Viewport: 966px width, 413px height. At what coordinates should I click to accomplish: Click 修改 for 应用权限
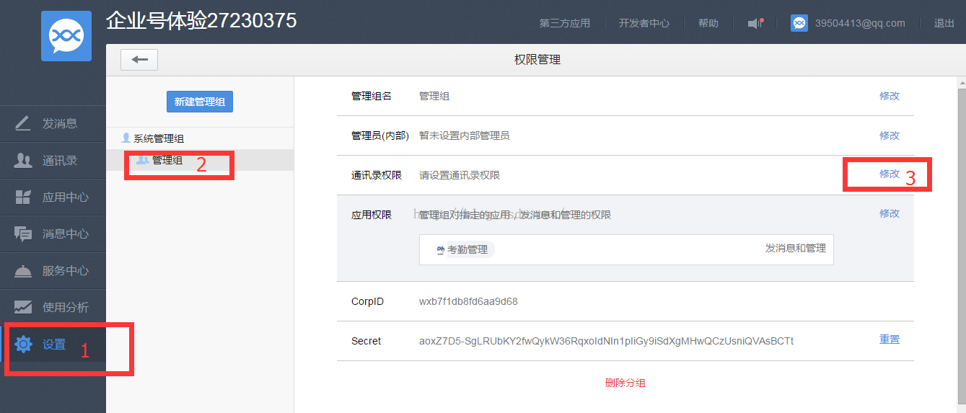pyautogui.click(x=890, y=213)
